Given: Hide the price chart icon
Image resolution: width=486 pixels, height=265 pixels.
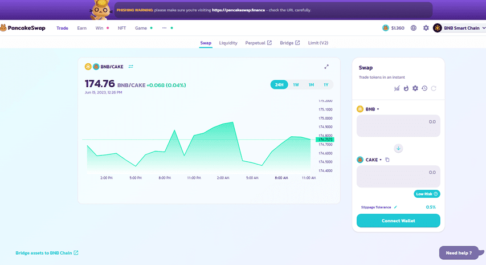Looking at the screenshot, I should [397, 88].
